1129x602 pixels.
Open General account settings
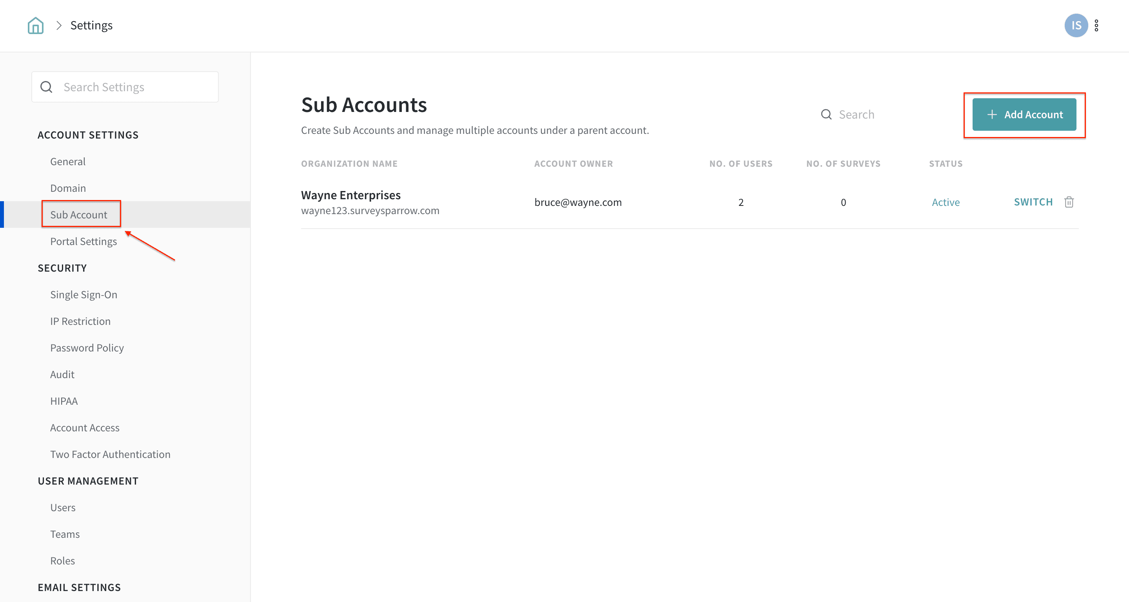pyautogui.click(x=67, y=161)
